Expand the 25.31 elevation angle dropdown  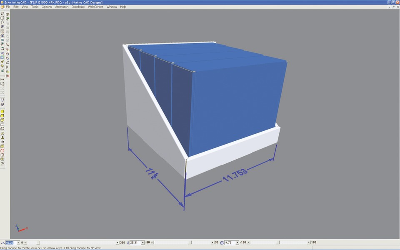142,242
